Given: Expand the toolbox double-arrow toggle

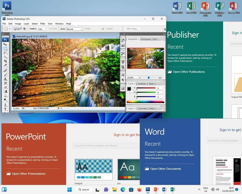Looking at the screenshot, I should pyautogui.click(x=3, y=34).
